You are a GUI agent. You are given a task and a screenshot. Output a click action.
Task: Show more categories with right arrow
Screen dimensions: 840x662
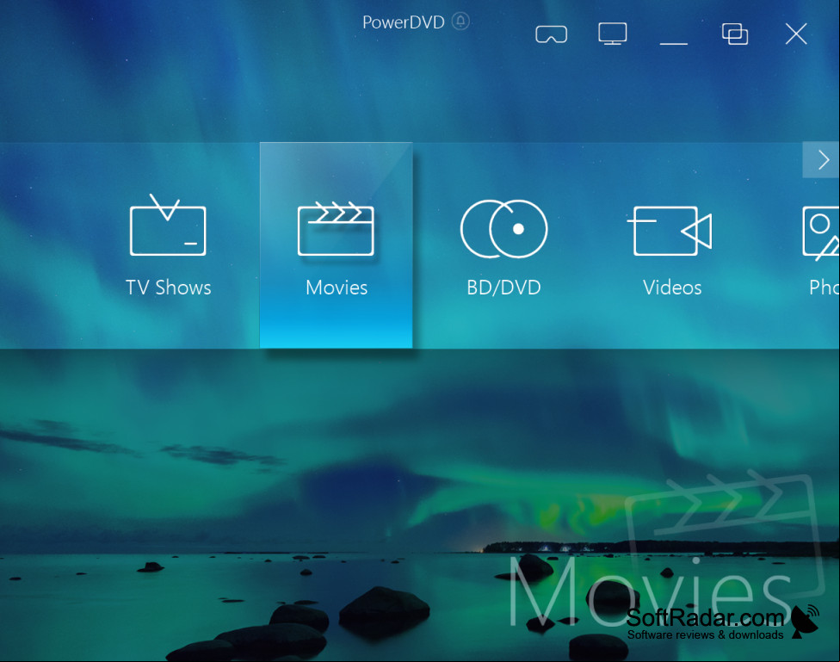(822, 160)
